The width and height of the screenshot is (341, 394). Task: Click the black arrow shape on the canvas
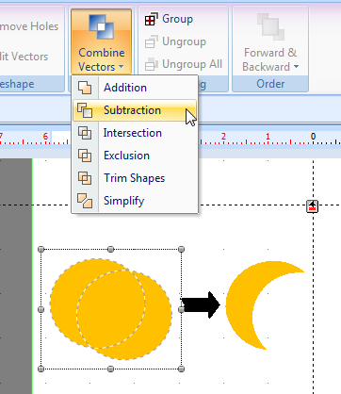tap(201, 304)
